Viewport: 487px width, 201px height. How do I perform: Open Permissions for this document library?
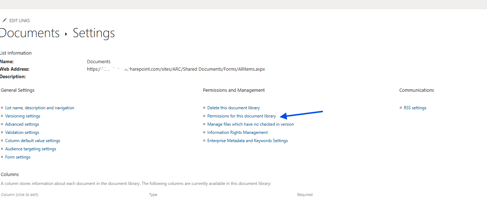pos(241,116)
